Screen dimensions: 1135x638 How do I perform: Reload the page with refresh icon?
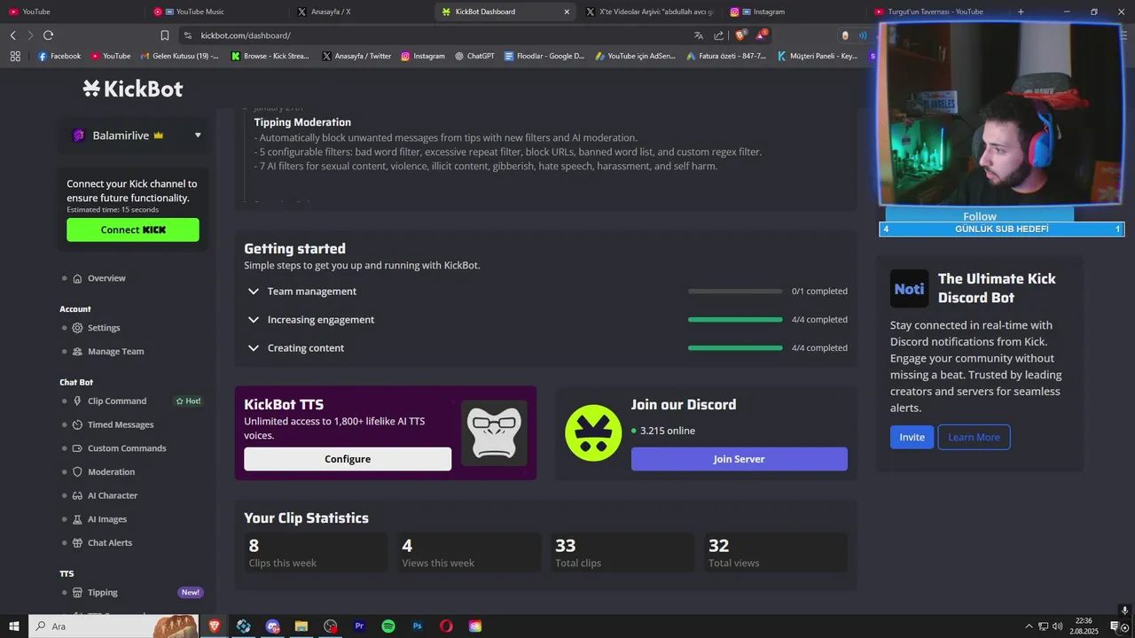tap(48, 35)
